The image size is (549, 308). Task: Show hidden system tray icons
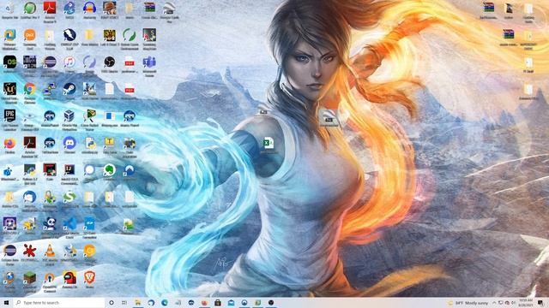[494, 303]
